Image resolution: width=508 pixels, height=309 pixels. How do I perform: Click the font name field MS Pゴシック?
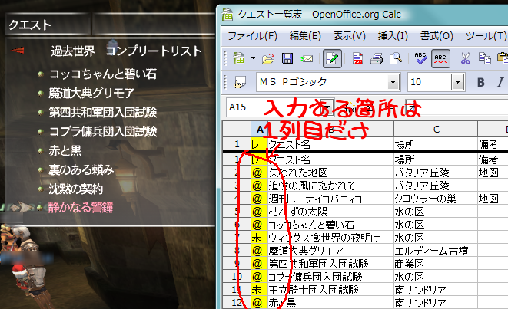pyautogui.click(x=321, y=82)
